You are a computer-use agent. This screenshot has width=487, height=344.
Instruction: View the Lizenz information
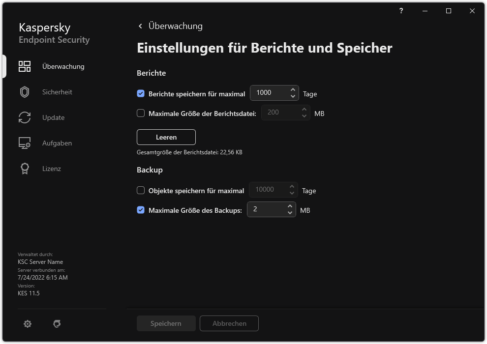point(51,169)
